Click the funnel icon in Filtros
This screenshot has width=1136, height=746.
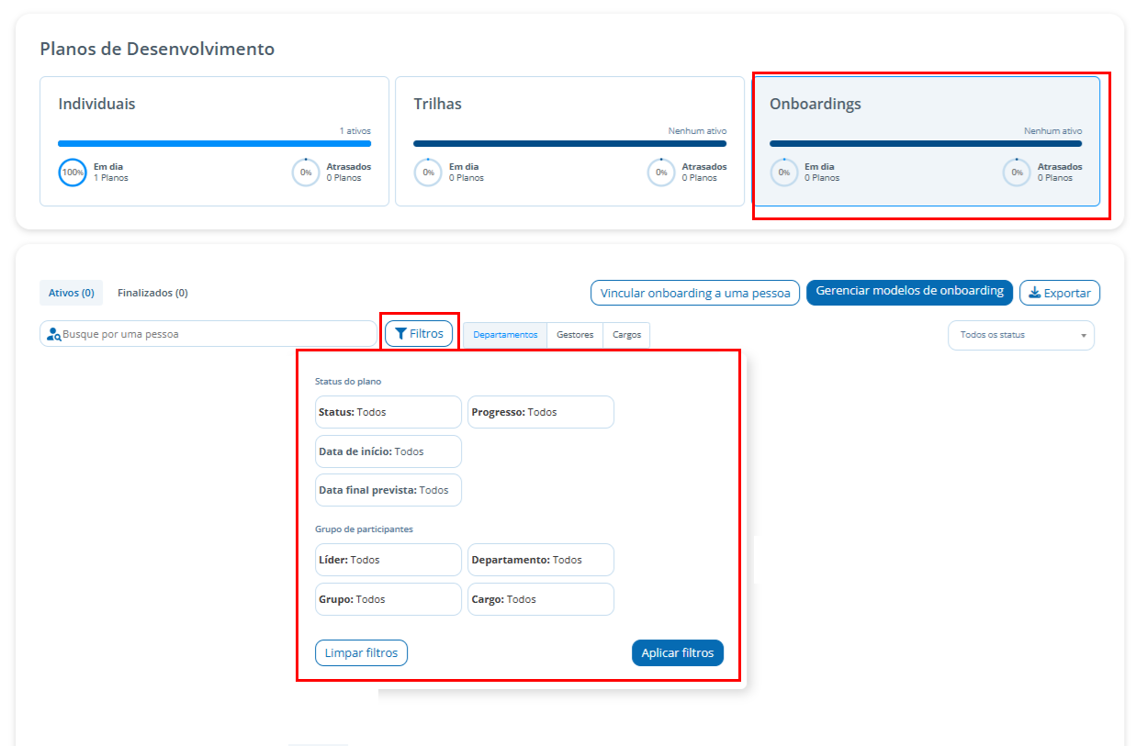point(400,334)
